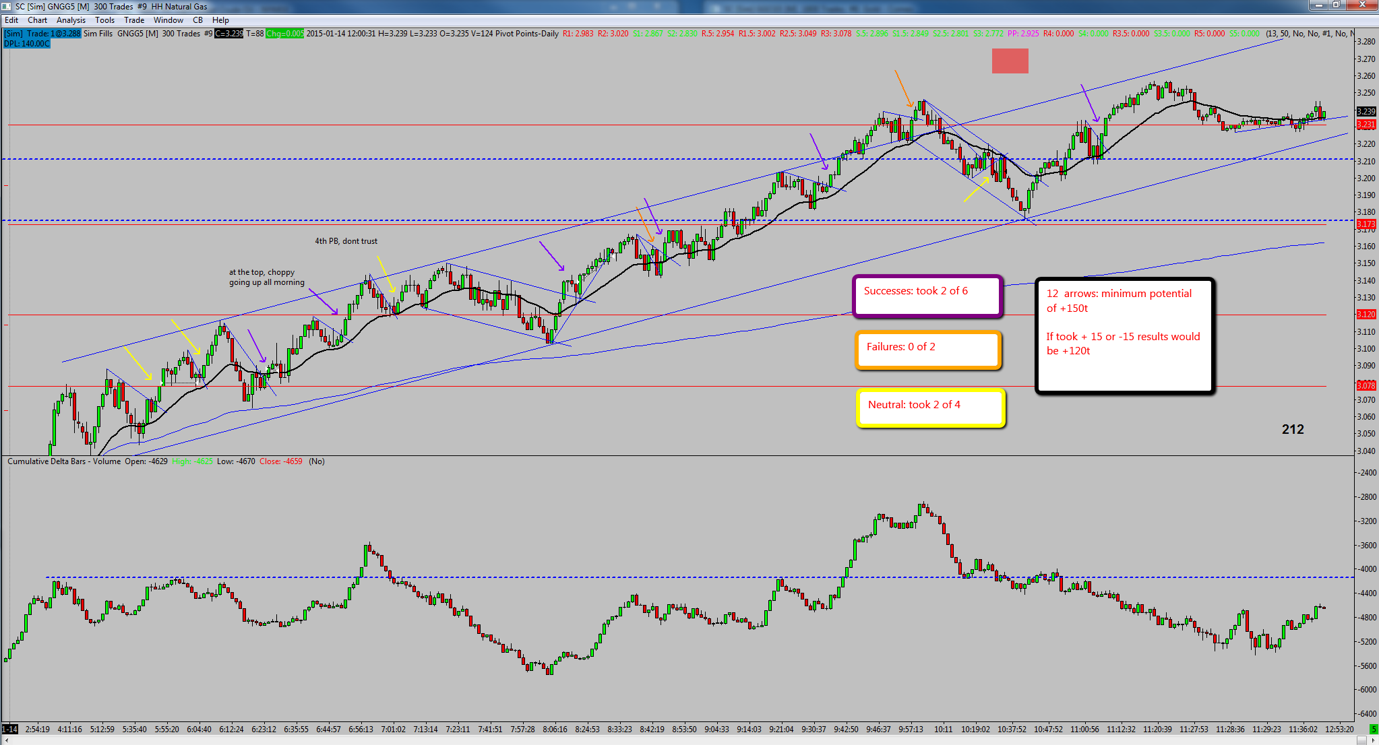Open the Window menu
The image size is (1379, 745).
168,20
